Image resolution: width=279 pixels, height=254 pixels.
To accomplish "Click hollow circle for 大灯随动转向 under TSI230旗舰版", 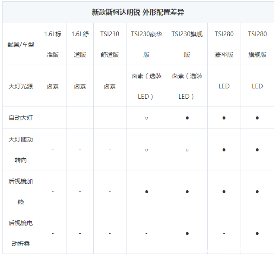I will point(187,150).
